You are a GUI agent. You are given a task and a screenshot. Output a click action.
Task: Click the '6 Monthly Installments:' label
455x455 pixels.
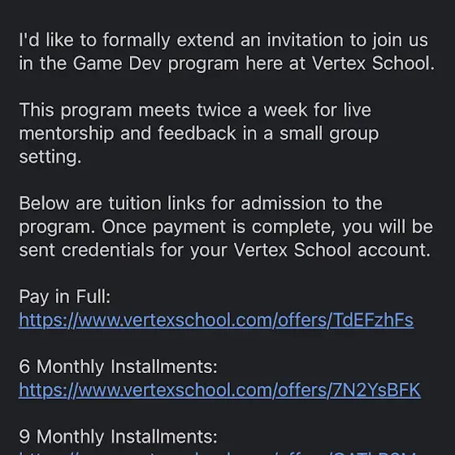[x=118, y=366]
